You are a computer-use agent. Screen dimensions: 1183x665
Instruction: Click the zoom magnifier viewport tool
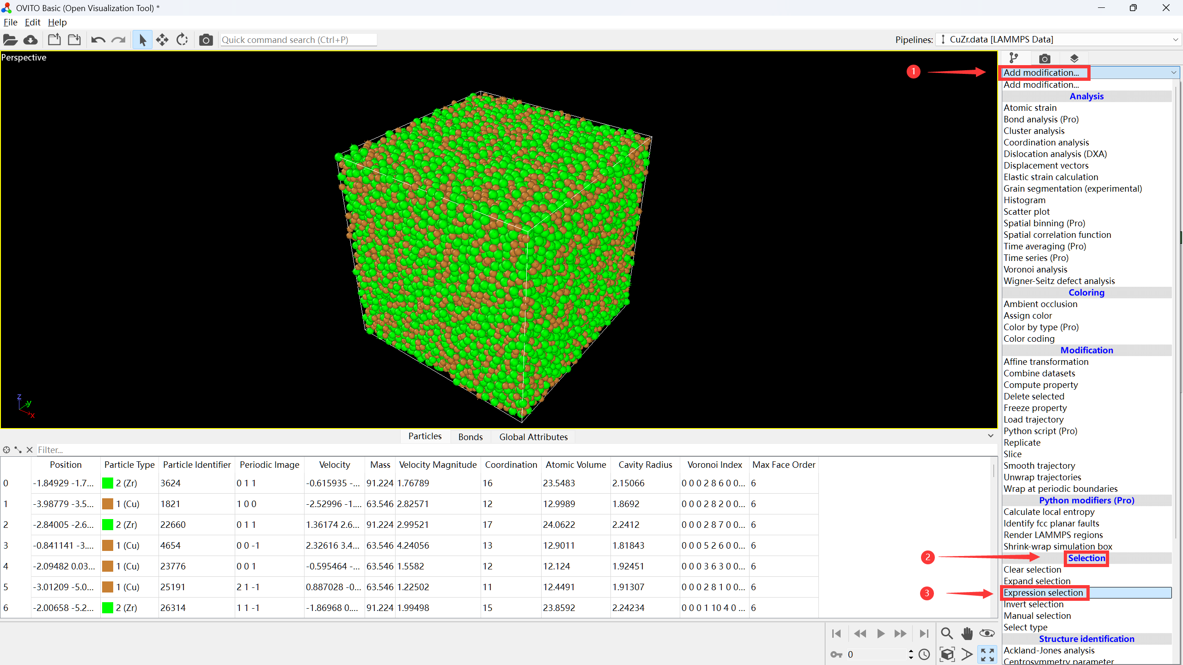tap(946, 633)
